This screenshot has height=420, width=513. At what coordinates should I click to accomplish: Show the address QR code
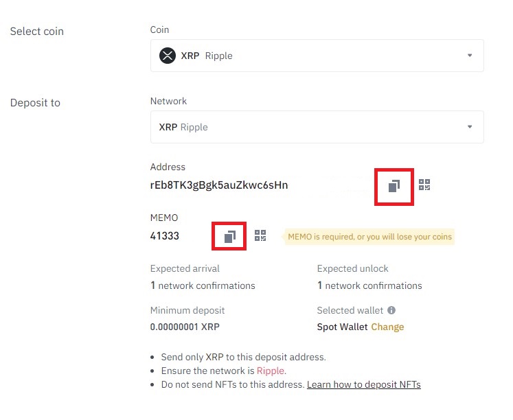click(x=424, y=185)
